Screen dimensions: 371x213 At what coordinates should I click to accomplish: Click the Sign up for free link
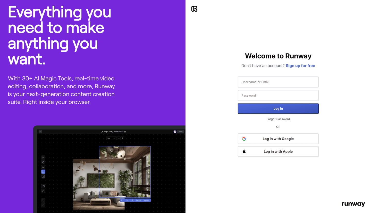[300, 66]
